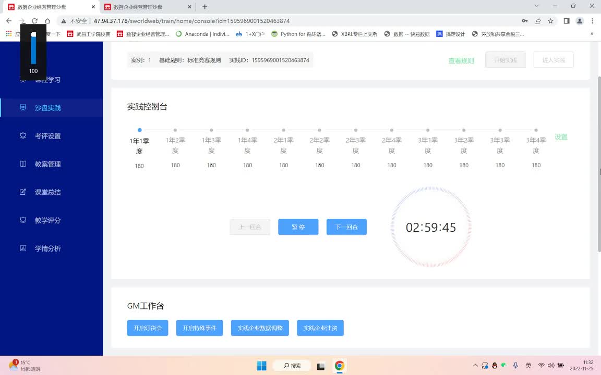Click the 沙盘实践 monitor icon
The width and height of the screenshot is (601, 375).
23,107
